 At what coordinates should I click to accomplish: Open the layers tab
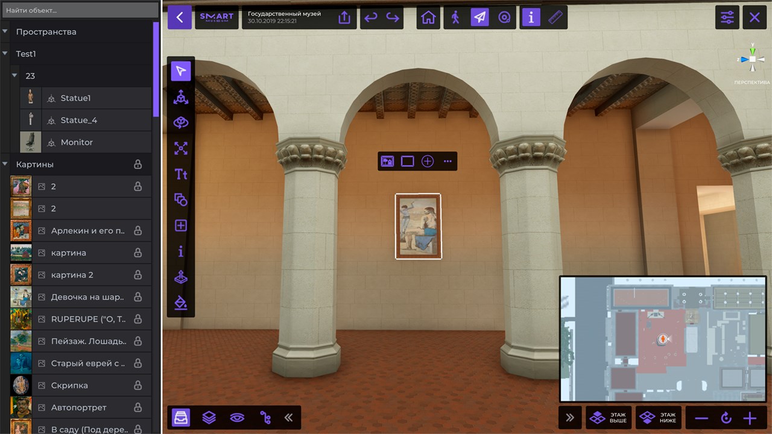[209, 417]
